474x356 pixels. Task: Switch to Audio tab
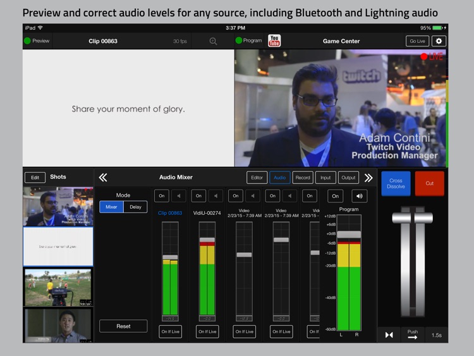point(279,178)
